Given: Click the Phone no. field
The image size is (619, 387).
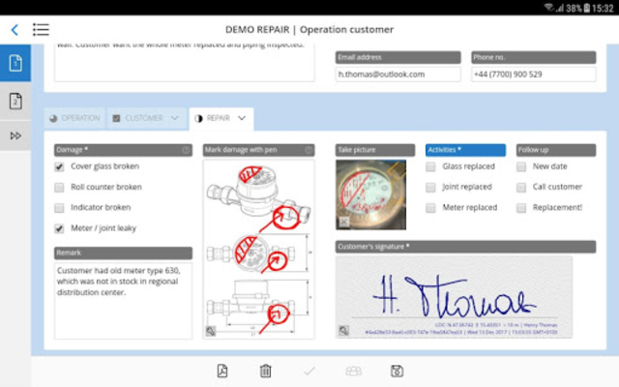Looking at the screenshot, I should (x=533, y=74).
